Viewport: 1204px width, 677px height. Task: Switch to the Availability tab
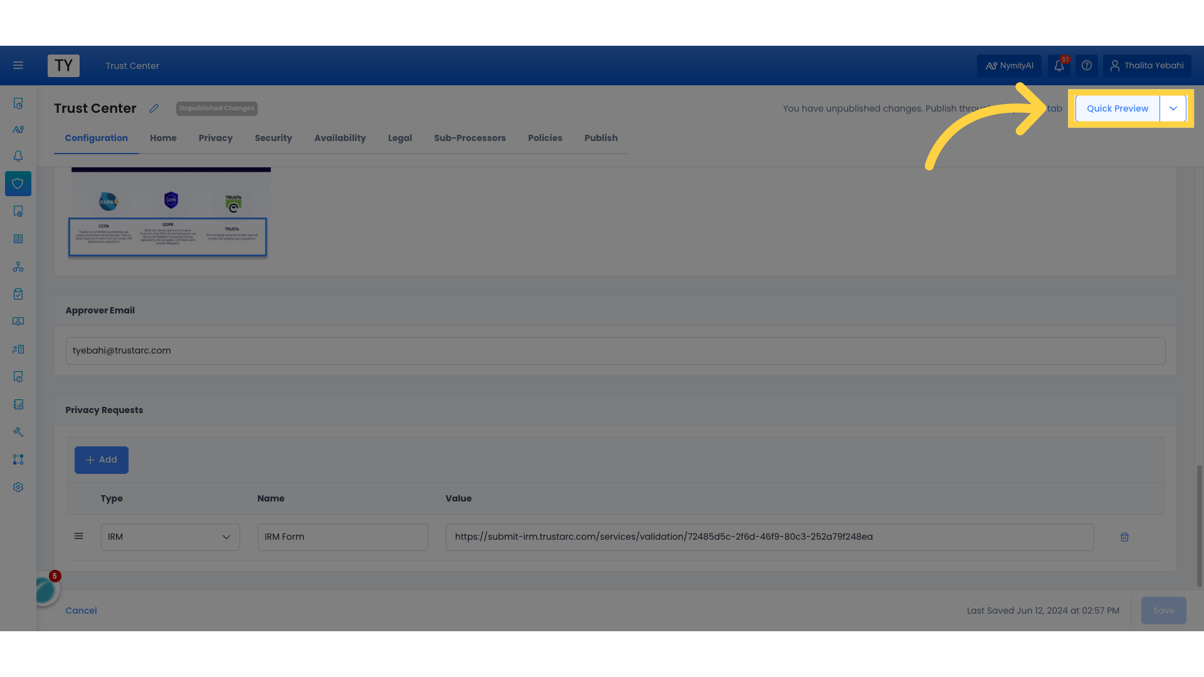340,138
